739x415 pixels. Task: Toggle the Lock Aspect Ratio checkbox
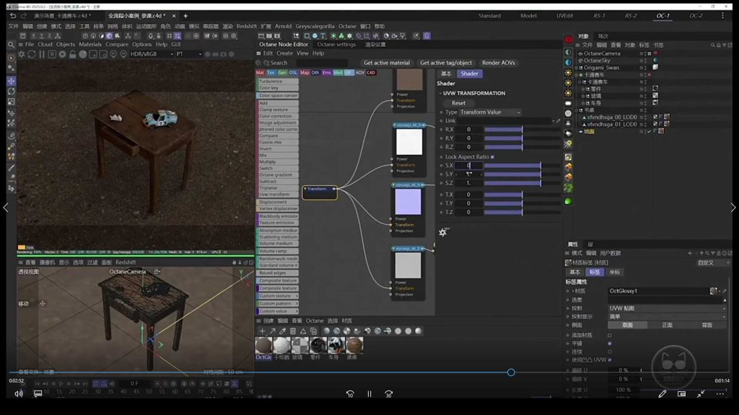492,156
